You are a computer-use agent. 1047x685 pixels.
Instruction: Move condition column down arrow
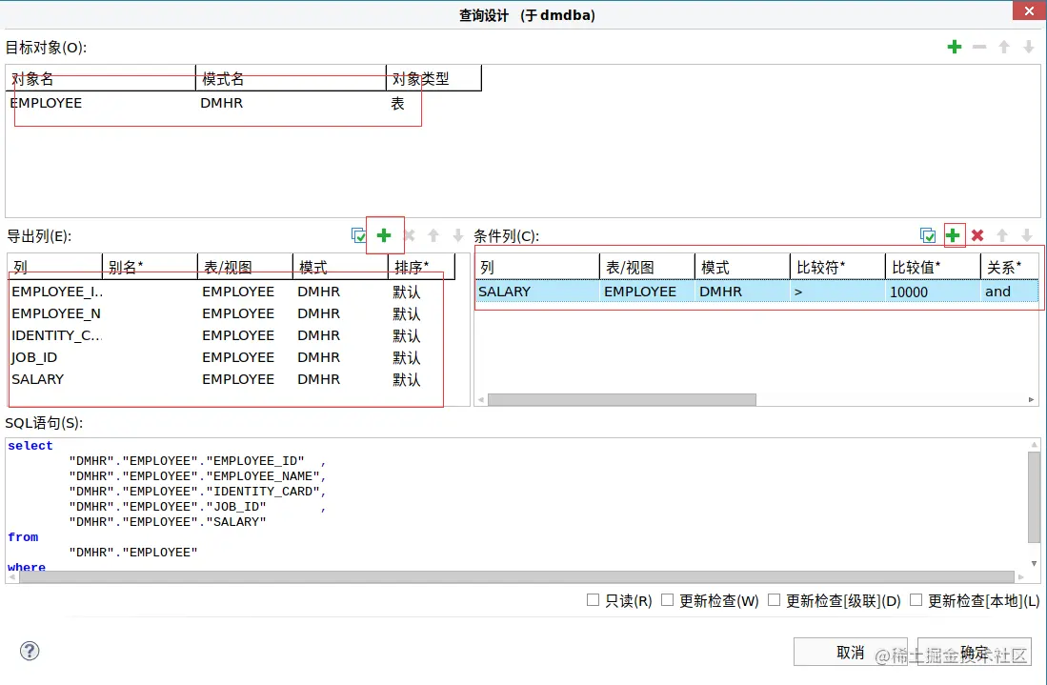coord(1027,235)
